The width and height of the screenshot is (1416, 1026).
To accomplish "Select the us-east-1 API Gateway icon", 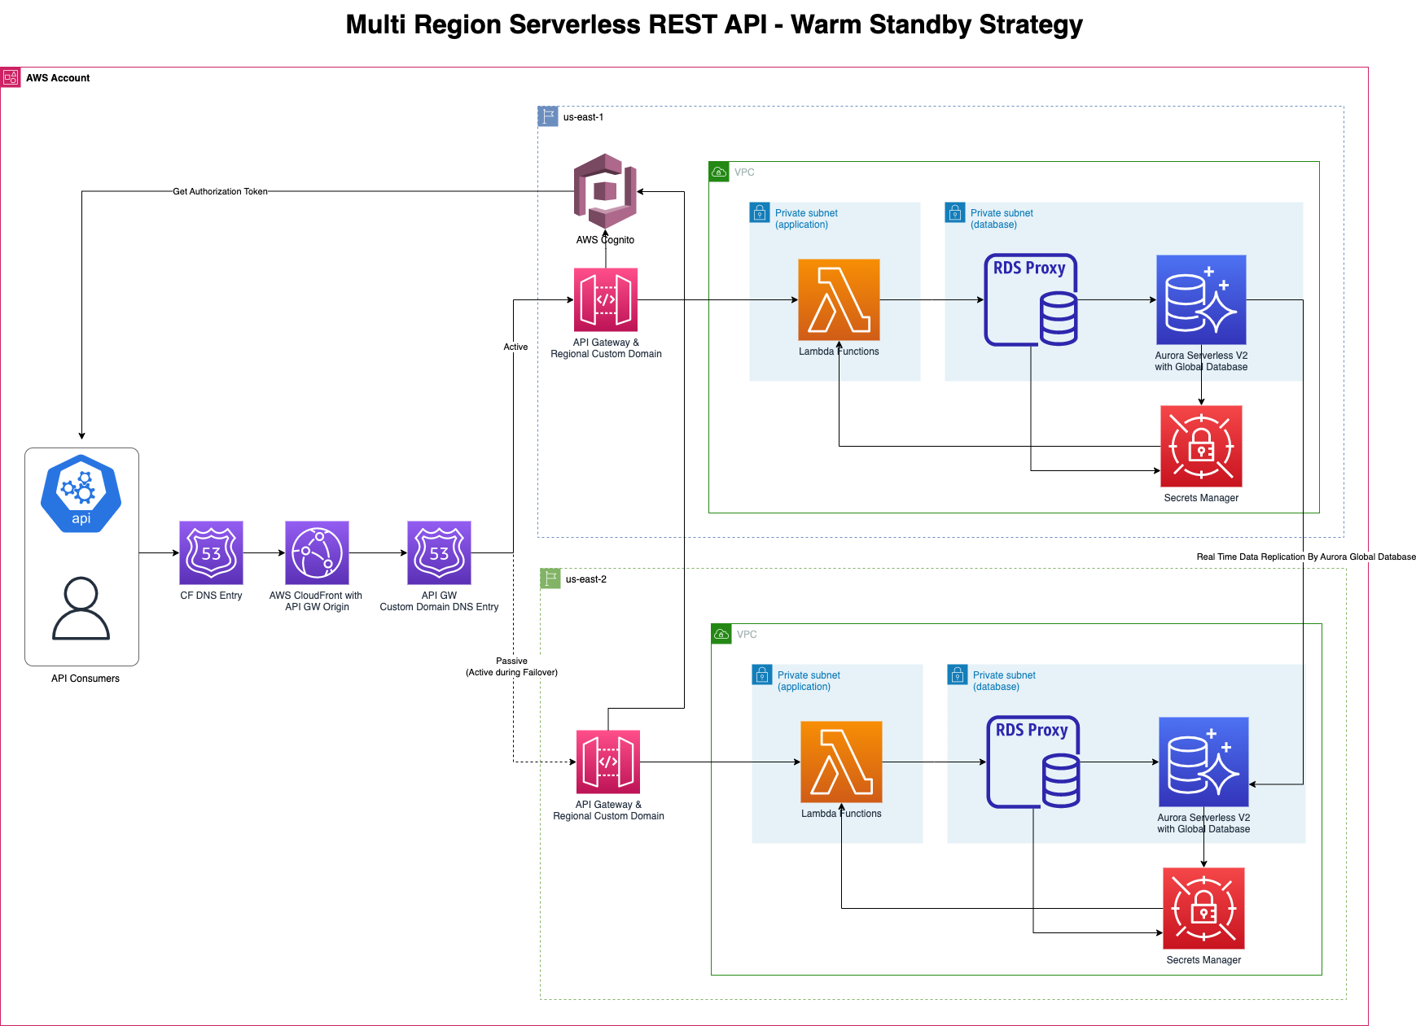I will pyautogui.click(x=606, y=299).
